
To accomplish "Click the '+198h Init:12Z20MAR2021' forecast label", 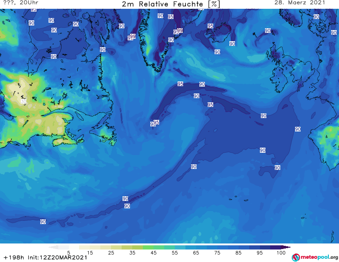I will pyautogui.click(x=45, y=257).
